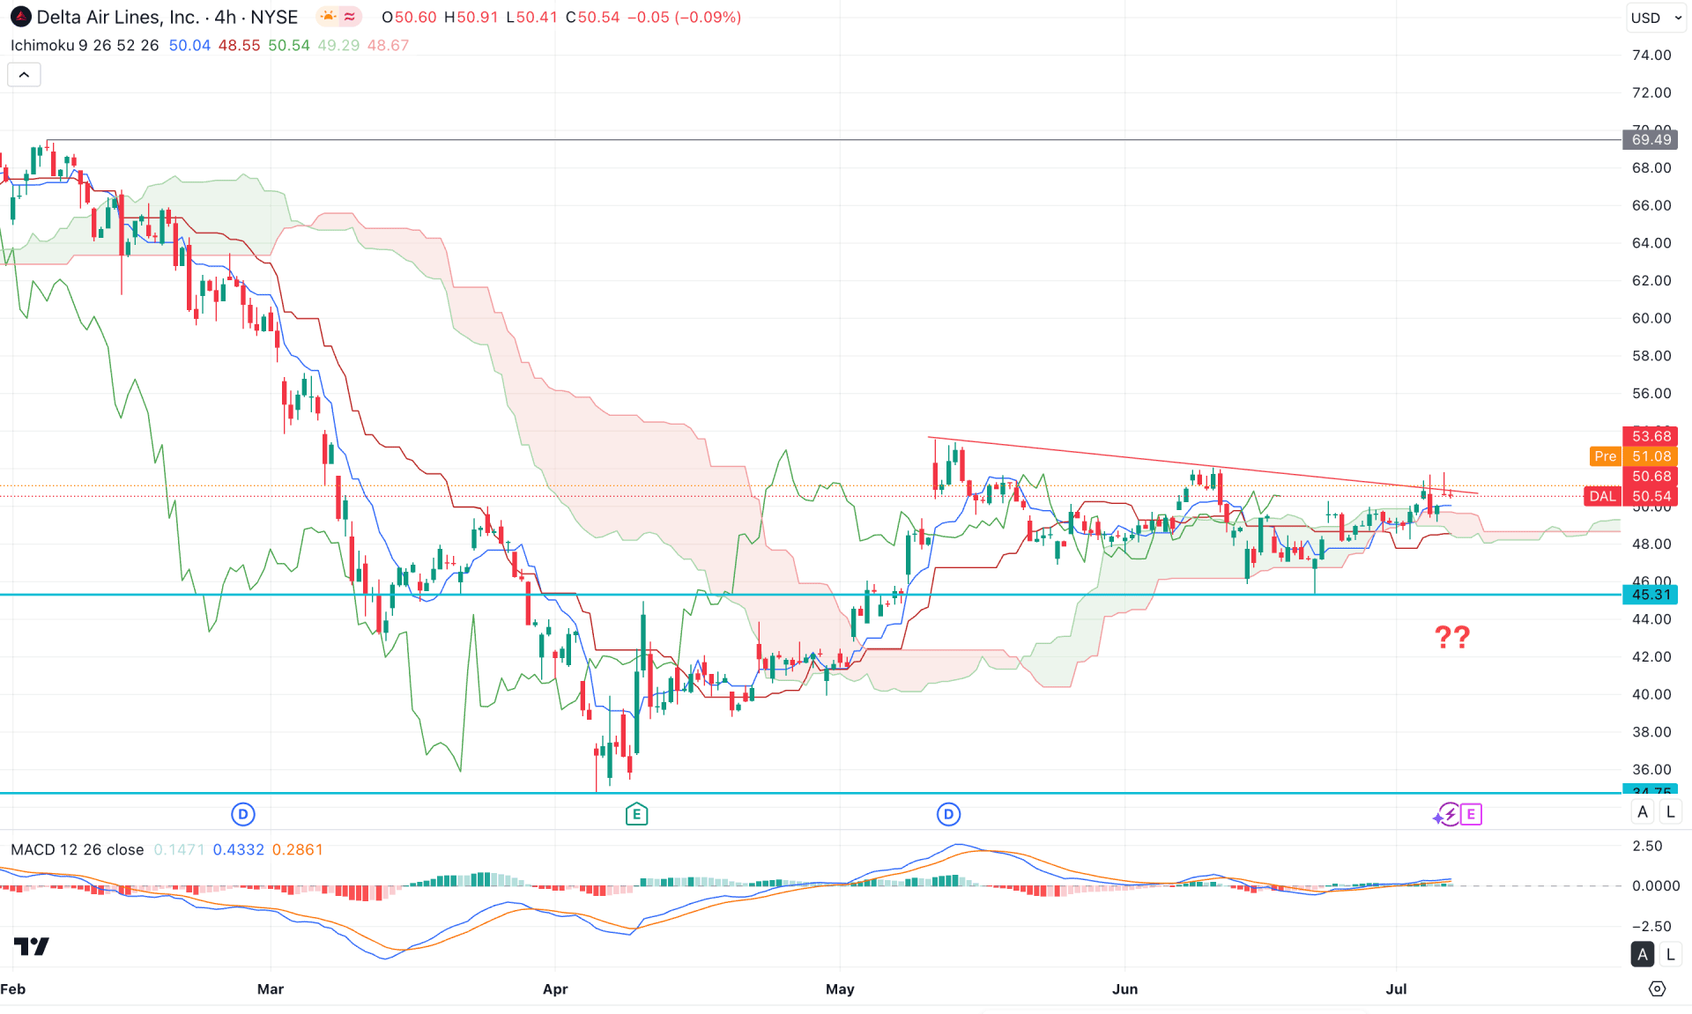Click the Pre 51.08 pre-market price label

point(1632,456)
